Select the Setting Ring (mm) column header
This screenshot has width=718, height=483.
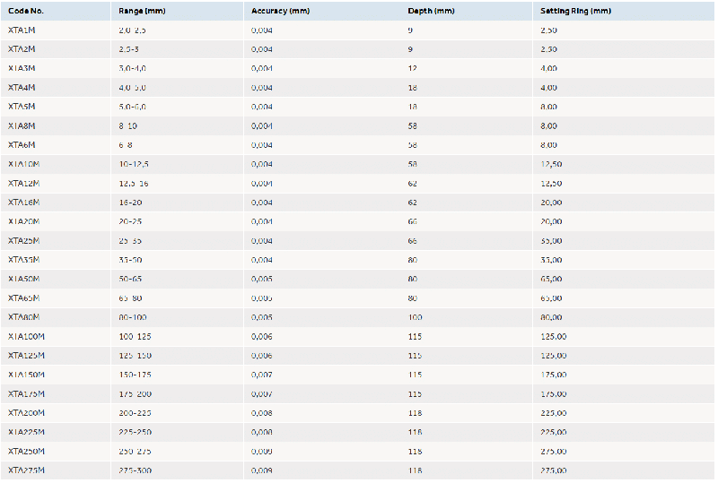575,11
